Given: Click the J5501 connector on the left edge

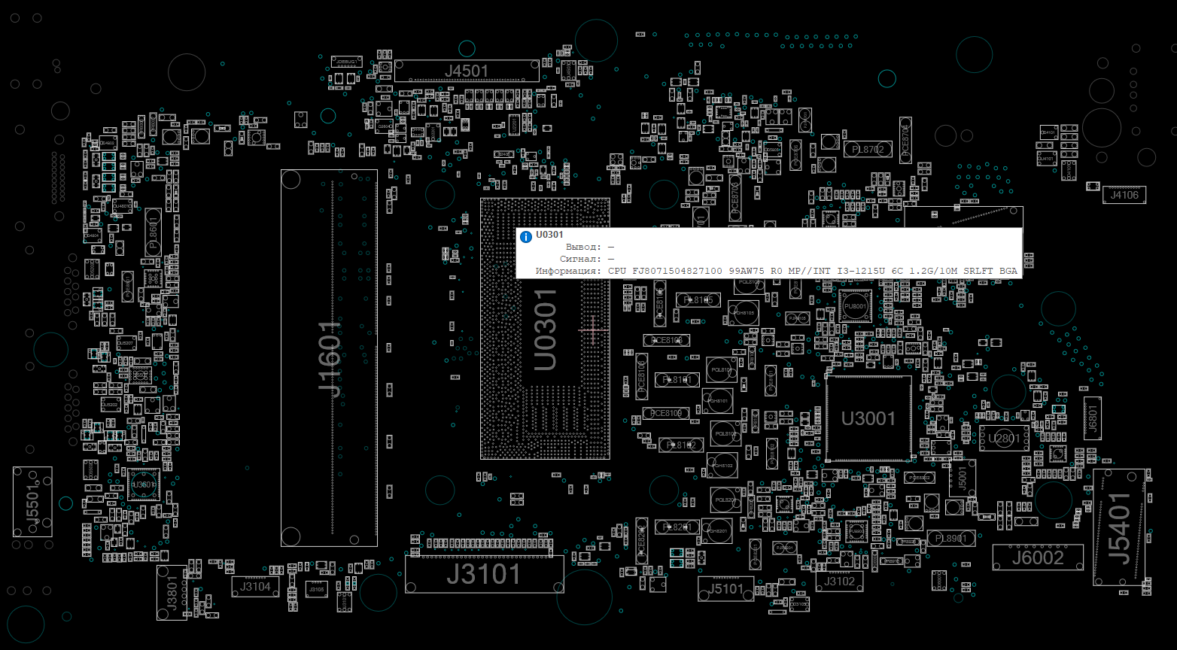Looking at the screenshot, I should (x=32, y=502).
